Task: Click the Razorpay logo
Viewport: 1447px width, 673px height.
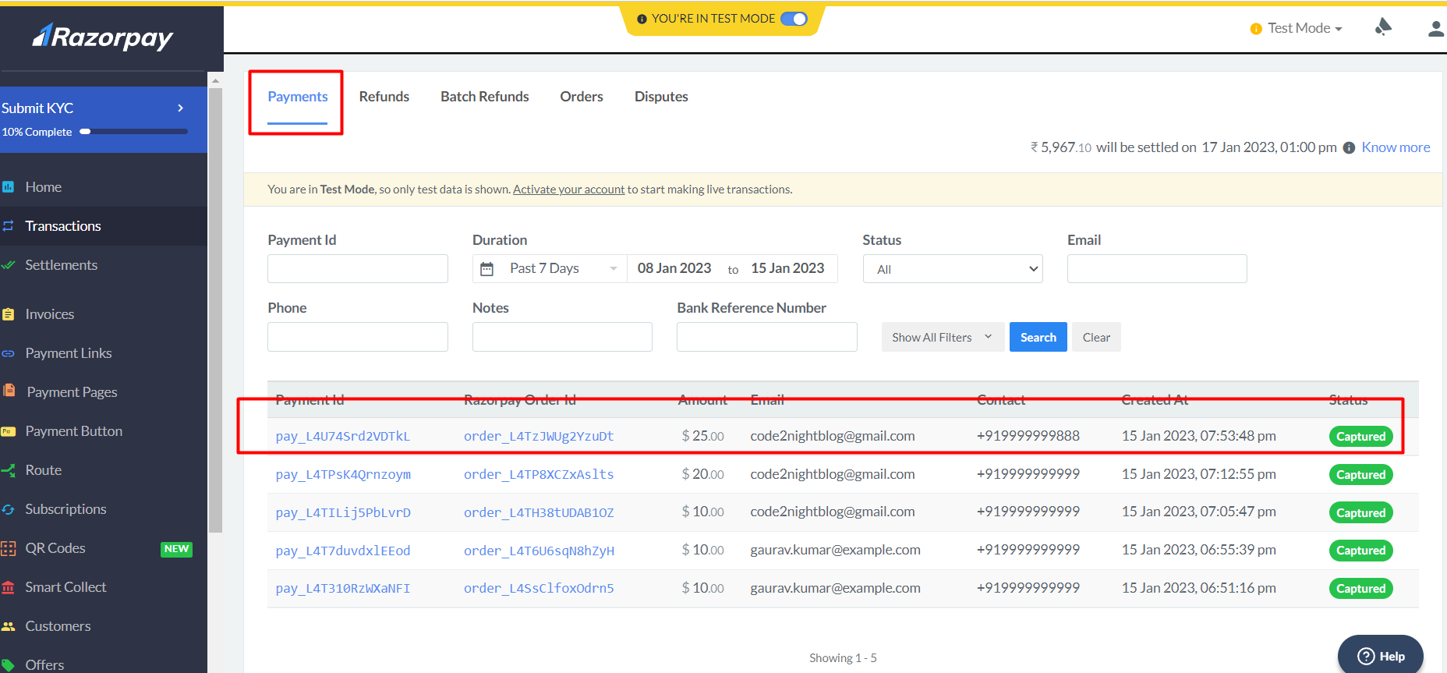Action: (102, 37)
